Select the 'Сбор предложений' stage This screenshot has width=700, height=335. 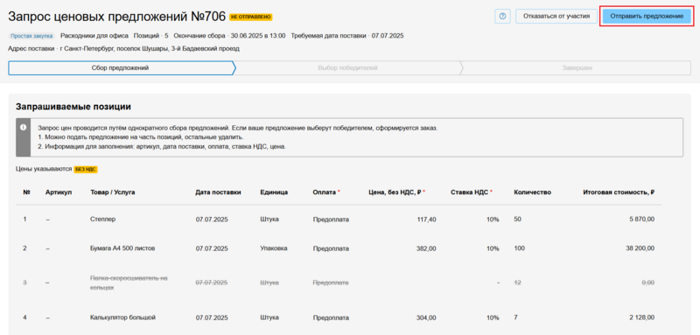tap(121, 68)
